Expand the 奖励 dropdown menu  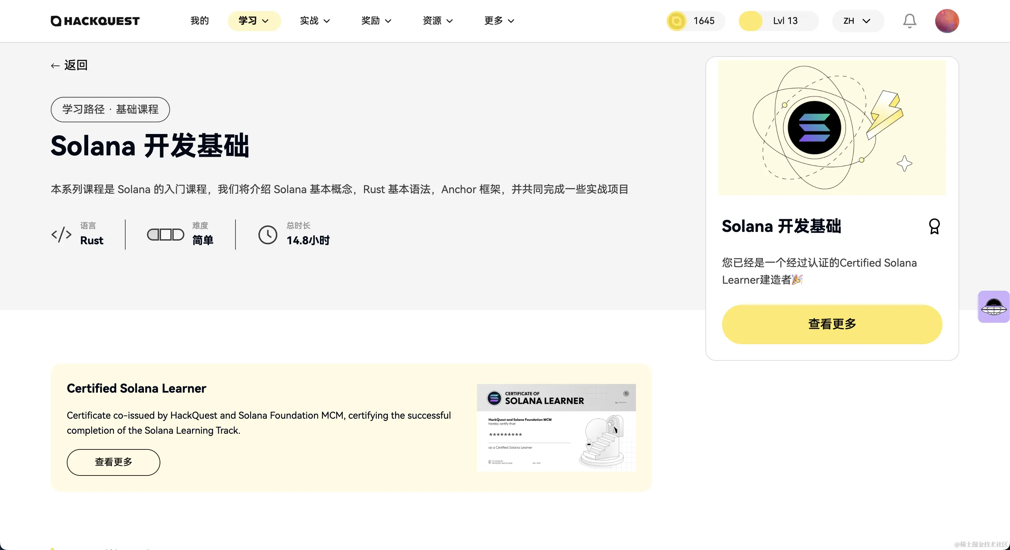(376, 21)
